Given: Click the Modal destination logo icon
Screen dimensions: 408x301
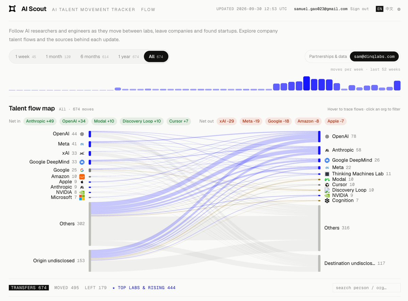Looking at the screenshot, I should click(x=327, y=179).
